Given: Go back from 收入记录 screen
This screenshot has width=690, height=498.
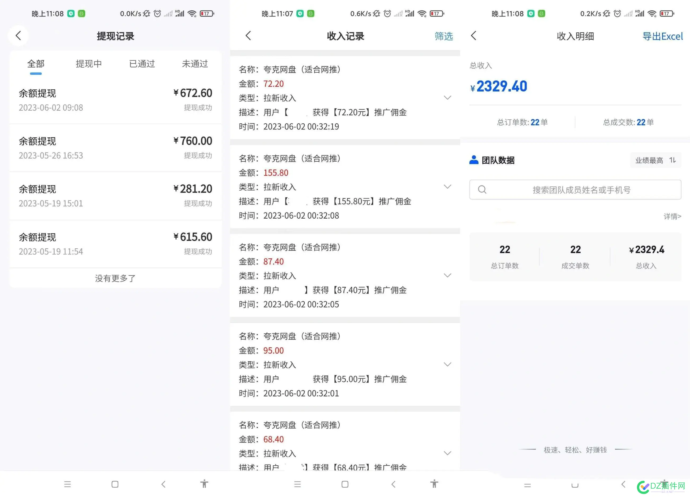Looking at the screenshot, I should coord(248,36).
